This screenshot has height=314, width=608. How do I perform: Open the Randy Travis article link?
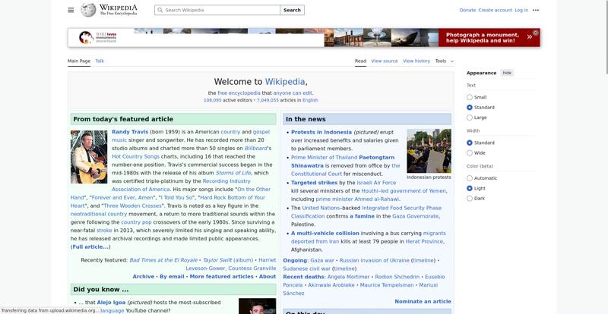[130, 132]
